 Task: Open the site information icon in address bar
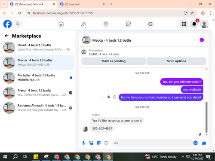[x=29, y=13]
